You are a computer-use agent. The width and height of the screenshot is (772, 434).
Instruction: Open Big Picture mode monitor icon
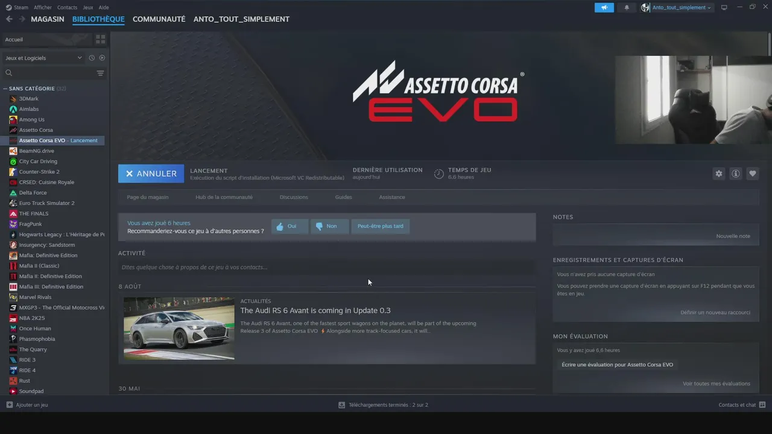click(x=724, y=7)
